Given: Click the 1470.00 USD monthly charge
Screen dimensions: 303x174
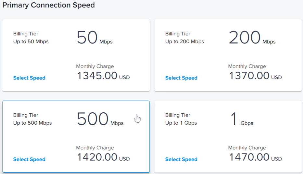Looking at the screenshot, I should tap(255, 157).
